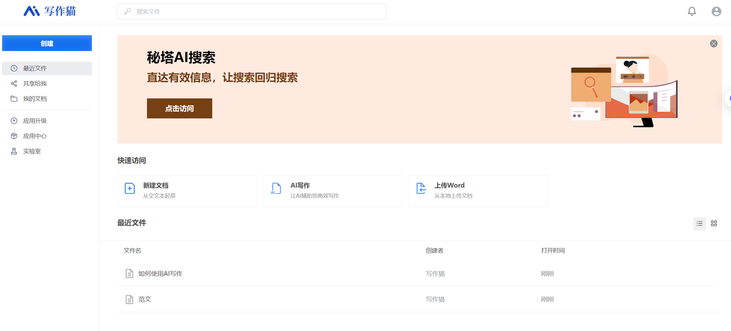Click 点击访问 on the banner
The width and height of the screenshot is (731, 331).
(x=179, y=108)
